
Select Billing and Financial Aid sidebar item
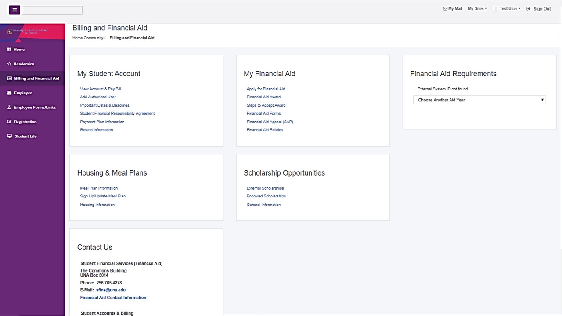click(36, 79)
